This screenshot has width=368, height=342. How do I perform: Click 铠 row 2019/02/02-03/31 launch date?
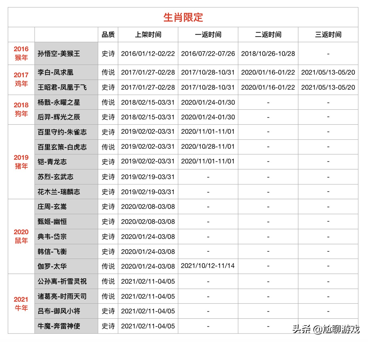tap(148, 161)
